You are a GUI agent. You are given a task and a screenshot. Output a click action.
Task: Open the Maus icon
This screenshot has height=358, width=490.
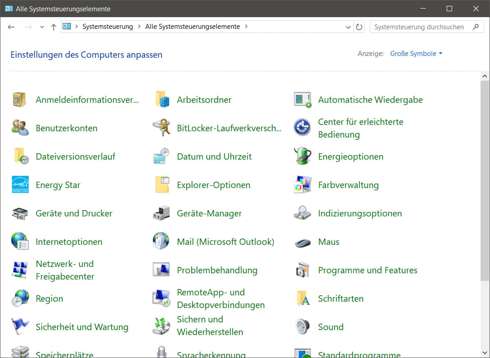tap(302, 242)
